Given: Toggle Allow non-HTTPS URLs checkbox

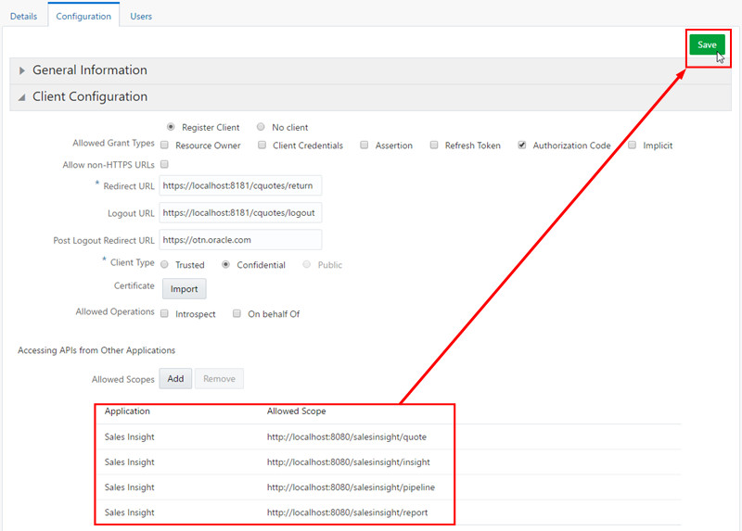Looking at the screenshot, I should click(x=164, y=164).
